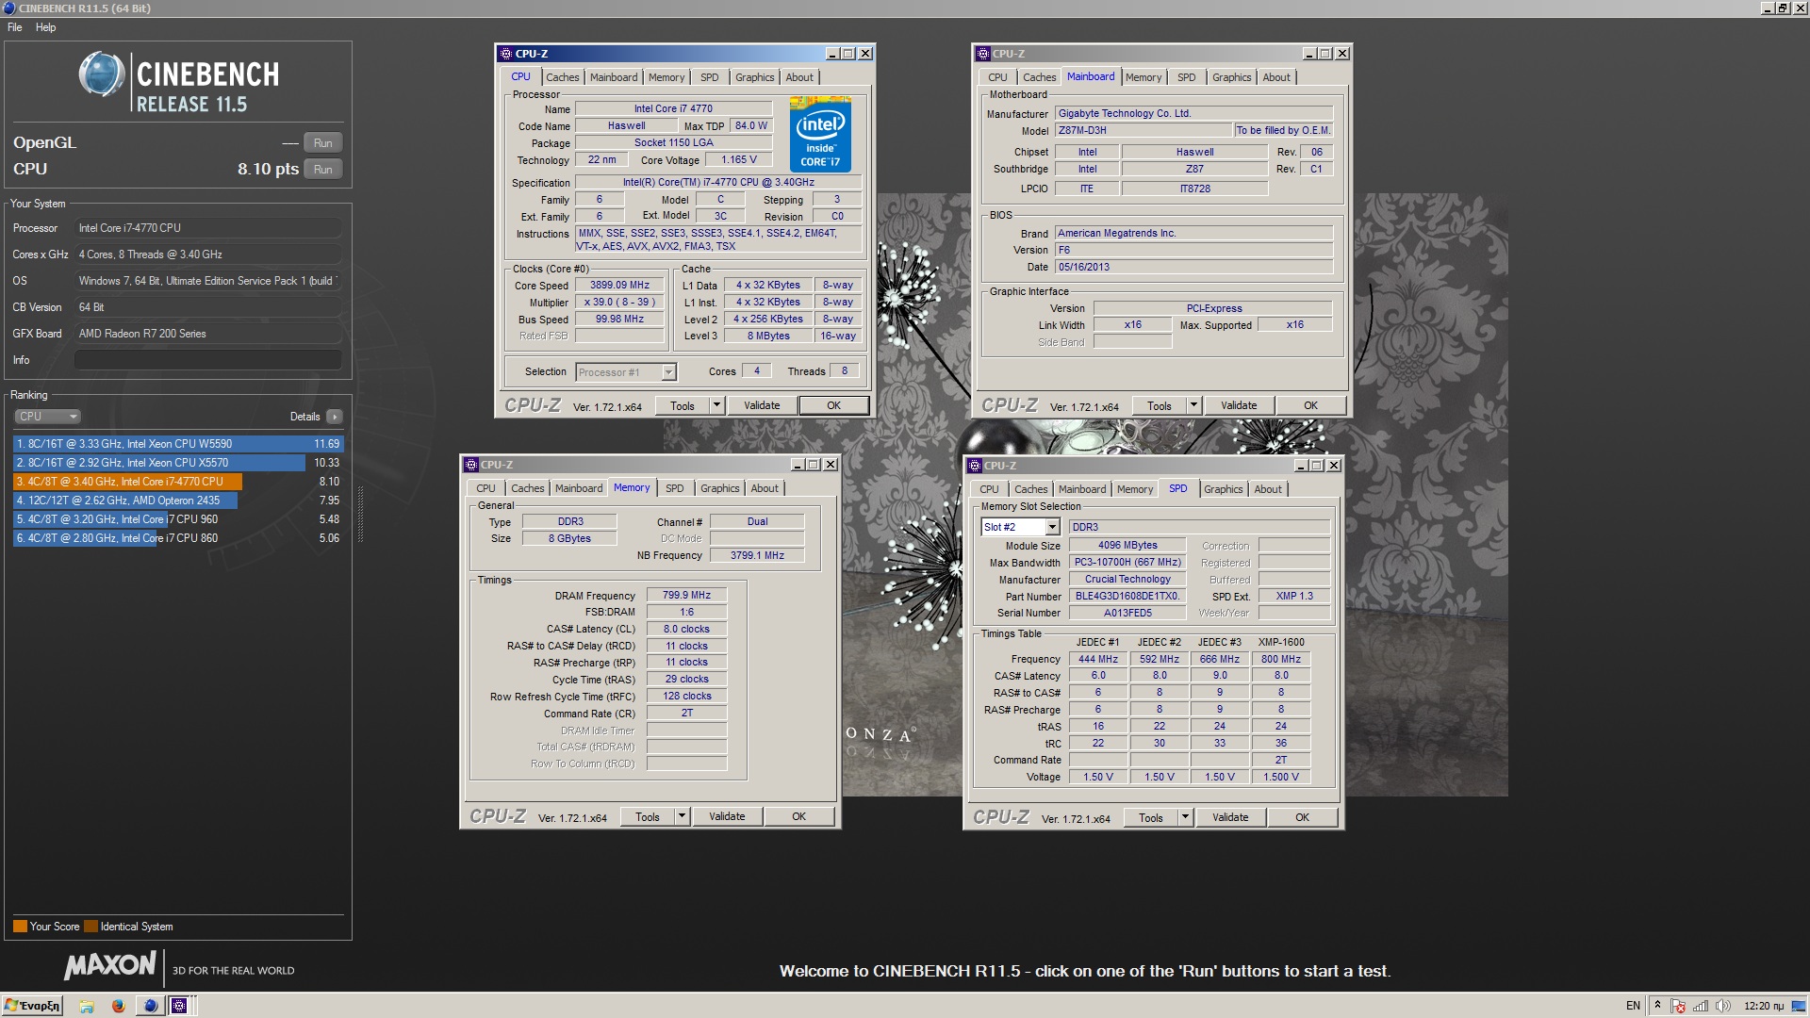The width and height of the screenshot is (1810, 1018).
Task: Switch to Memory tab in CPU window
Action: pos(666,77)
